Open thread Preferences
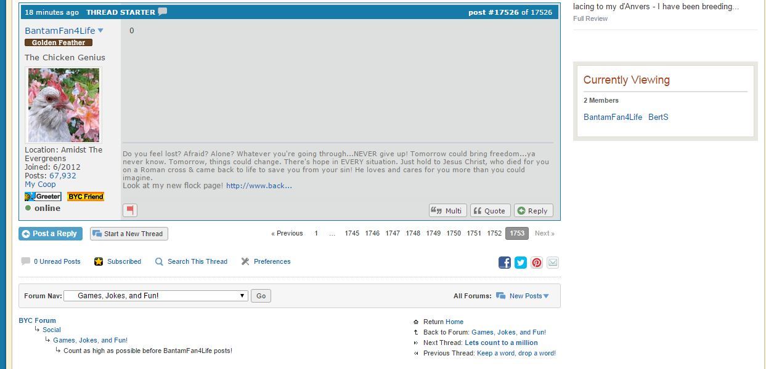This screenshot has height=369, width=766. (x=272, y=261)
